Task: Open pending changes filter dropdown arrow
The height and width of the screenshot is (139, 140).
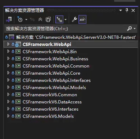Action: pyautogui.click(x=26, y=19)
